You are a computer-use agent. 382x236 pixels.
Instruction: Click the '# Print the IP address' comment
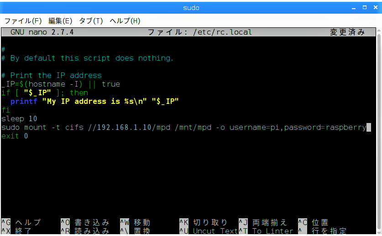[52, 76]
